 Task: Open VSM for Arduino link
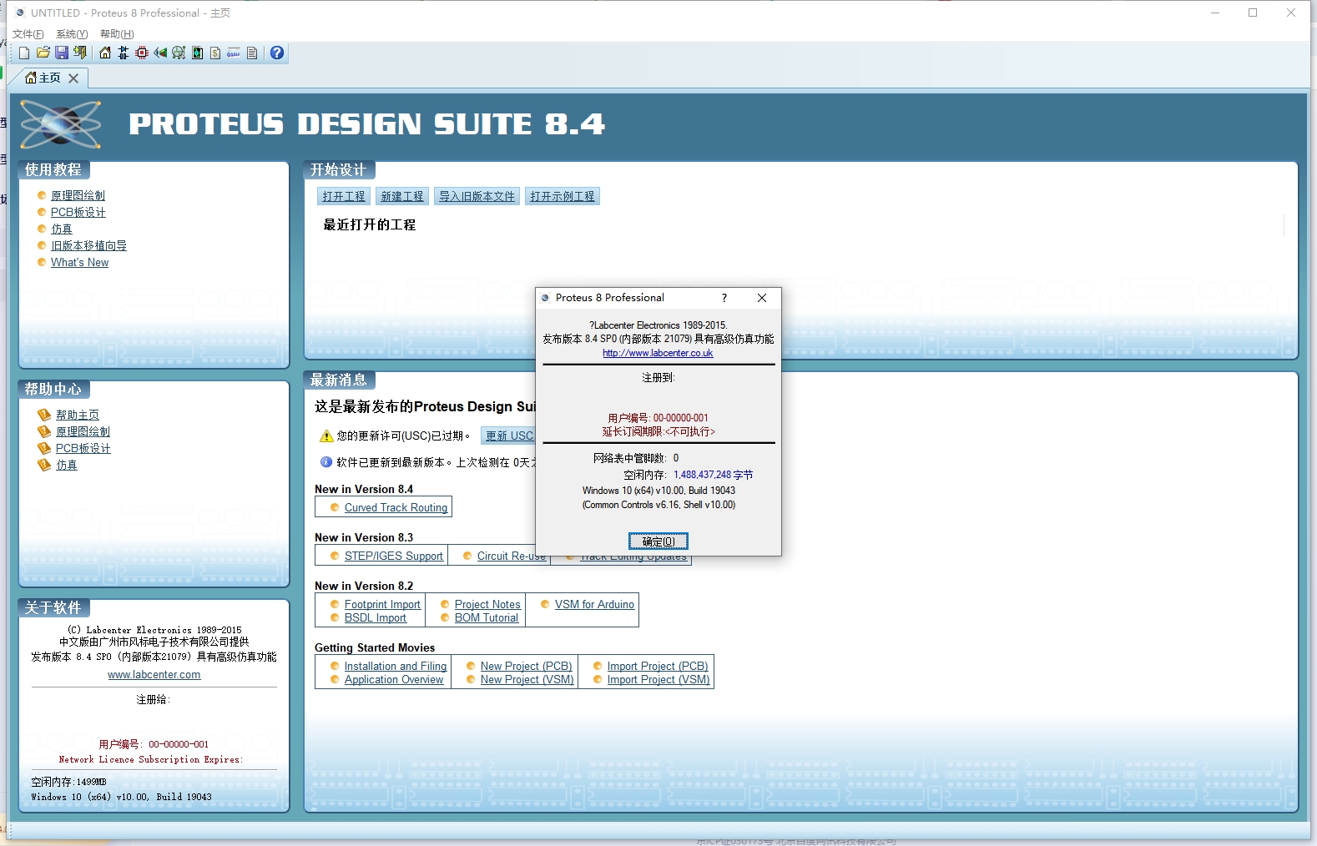594,604
